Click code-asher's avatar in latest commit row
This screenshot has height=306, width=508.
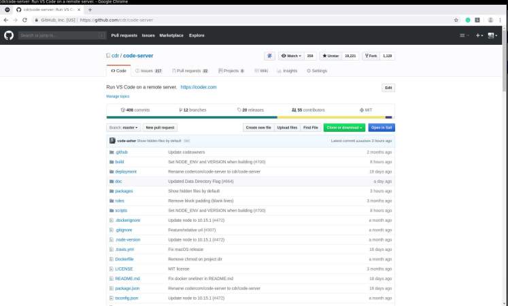click(112, 141)
